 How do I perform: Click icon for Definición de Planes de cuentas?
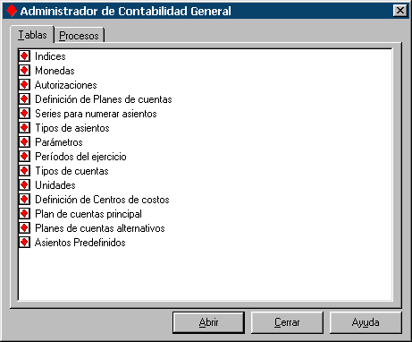(x=24, y=99)
